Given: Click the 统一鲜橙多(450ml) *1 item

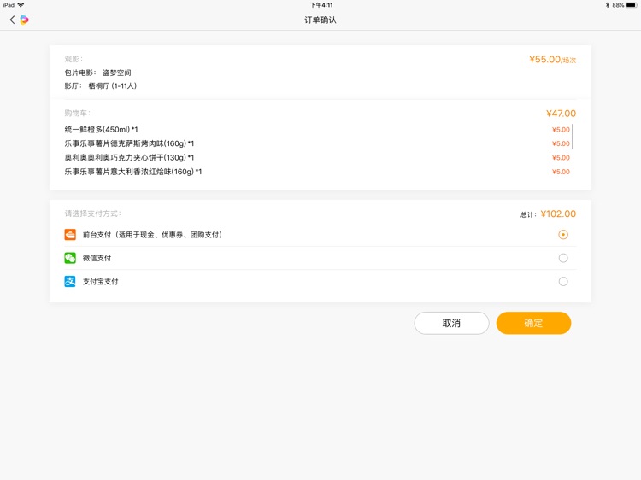Looking at the screenshot, I should [101, 130].
